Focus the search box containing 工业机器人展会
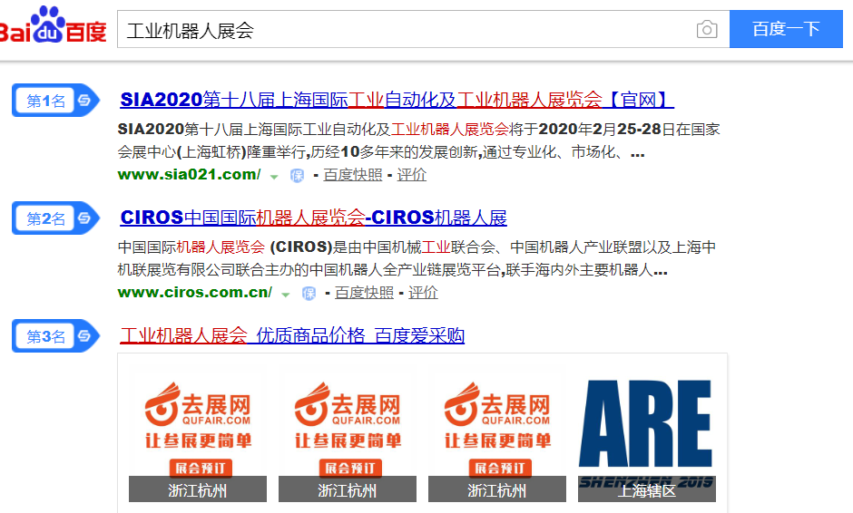This screenshot has width=853, height=513. (423, 29)
